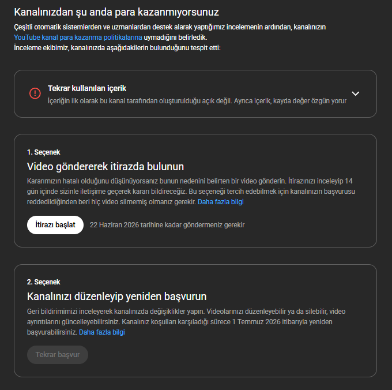Click the intro sentence about otomatik sistemlerden
Image resolution: width=392 pixels, height=390 pixels.
tap(169, 27)
